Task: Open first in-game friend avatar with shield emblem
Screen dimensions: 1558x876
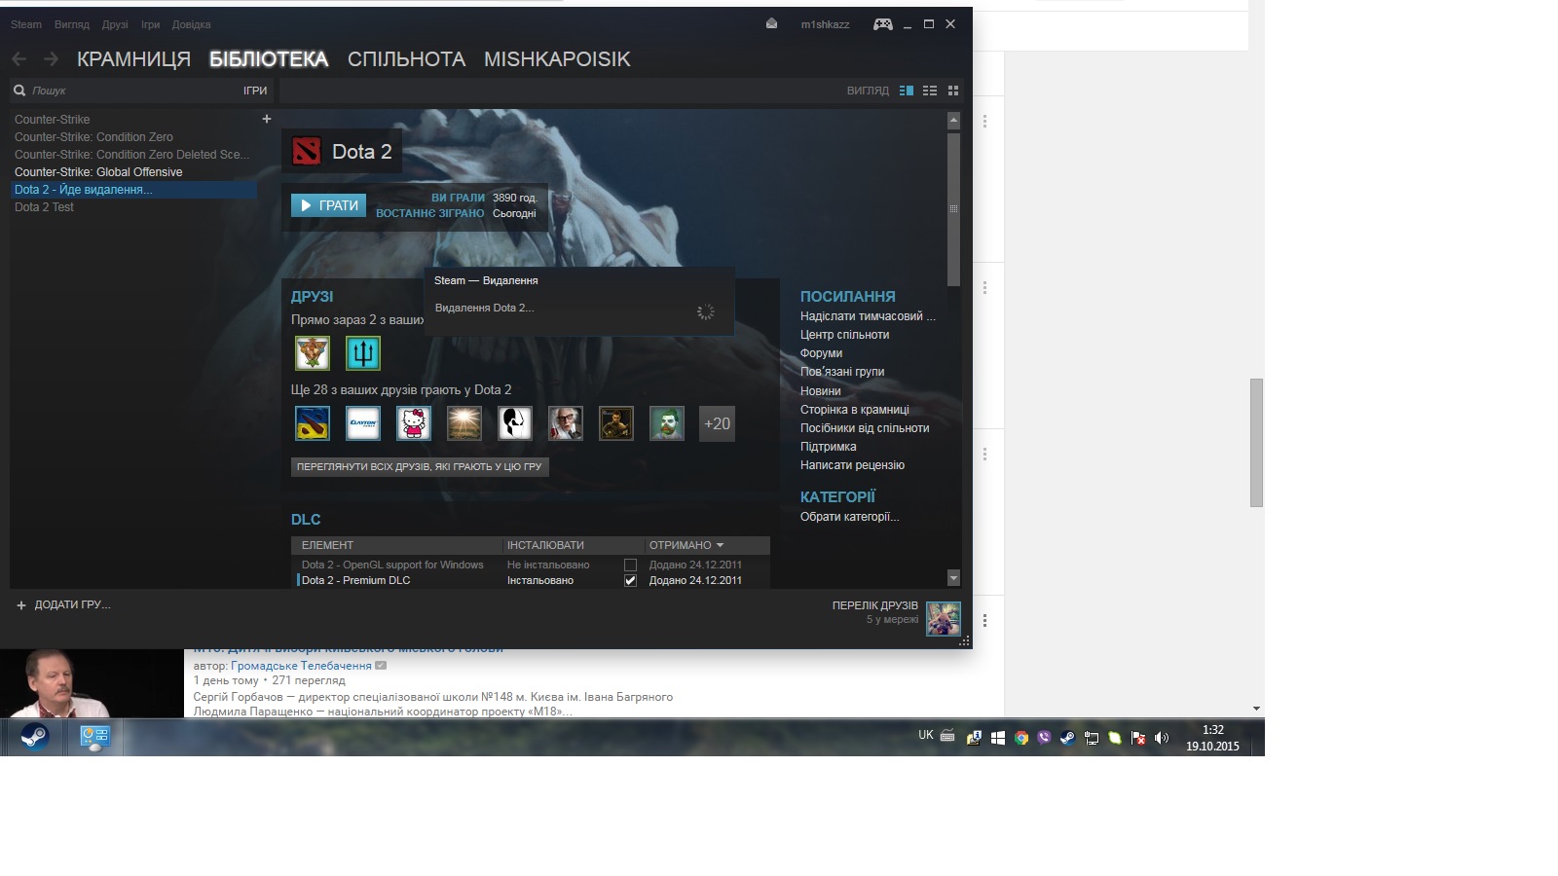Action: click(313, 353)
